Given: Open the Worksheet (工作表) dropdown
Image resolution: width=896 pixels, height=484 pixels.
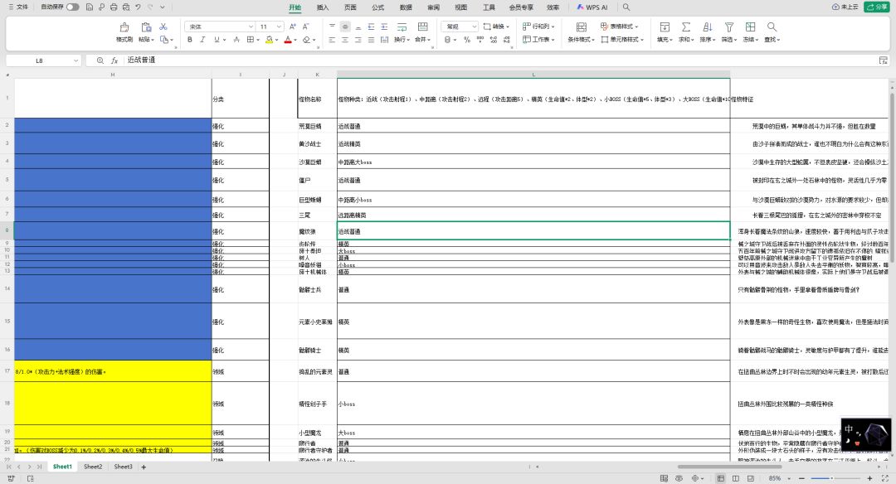Looking at the screenshot, I should [x=538, y=40].
